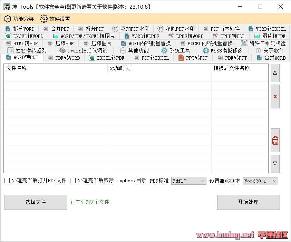Click the red X remove file button

click(x=275, y=97)
